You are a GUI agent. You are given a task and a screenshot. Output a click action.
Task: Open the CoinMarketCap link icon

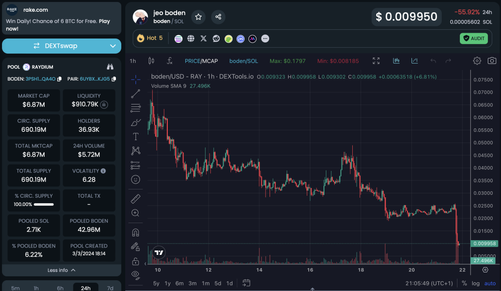(240, 39)
